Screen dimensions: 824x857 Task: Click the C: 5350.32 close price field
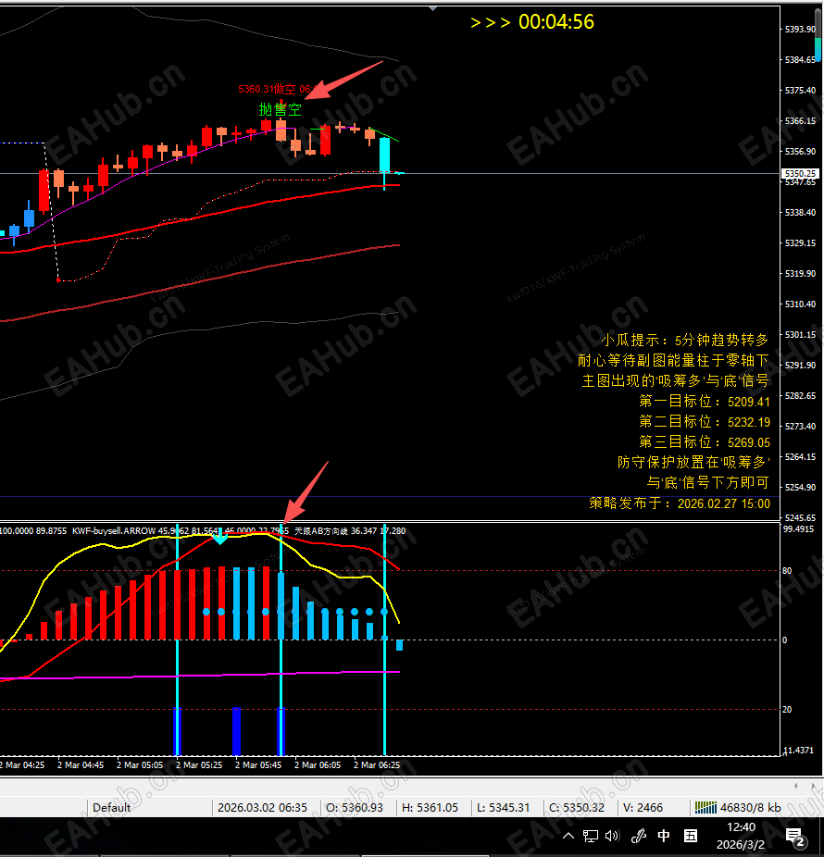point(577,807)
